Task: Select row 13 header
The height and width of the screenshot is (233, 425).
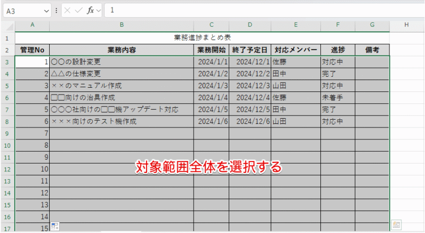Action: coord(7,181)
